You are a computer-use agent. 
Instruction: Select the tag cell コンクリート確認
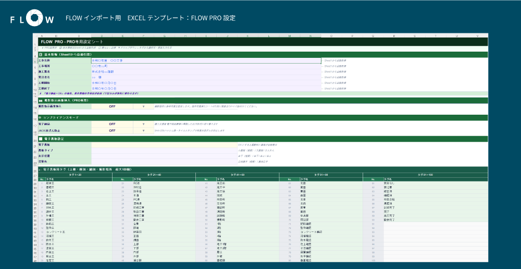(331, 232)
